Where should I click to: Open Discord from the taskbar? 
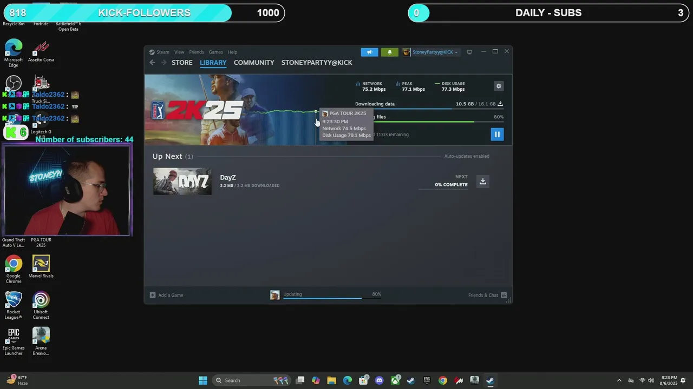pyautogui.click(x=379, y=380)
